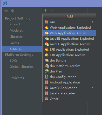
Task: Pick dm Configuration artifact type
Action: coord(69,77)
